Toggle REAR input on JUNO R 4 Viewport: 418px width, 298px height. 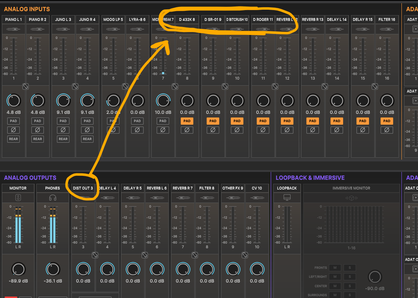87,139
